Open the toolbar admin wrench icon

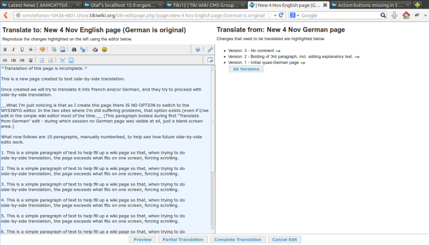point(210,49)
